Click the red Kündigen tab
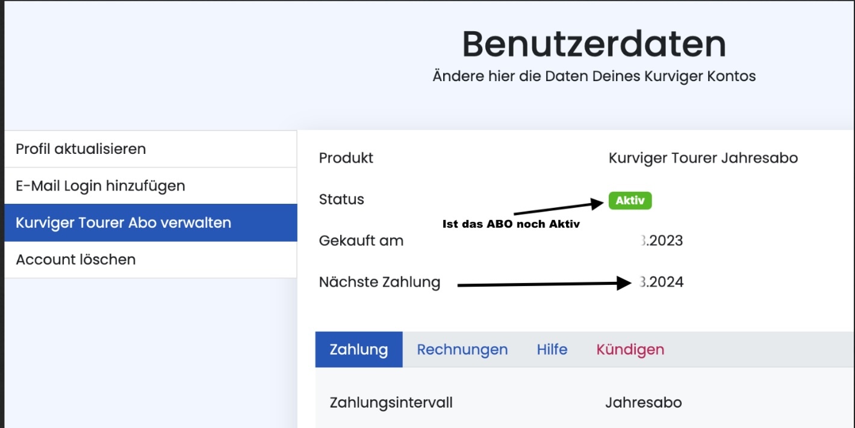The image size is (855, 428). click(630, 349)
